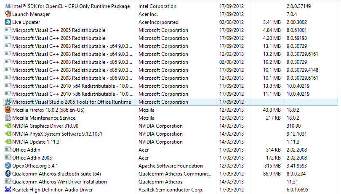Click 'Intel Corporation' publisher cell
Viewport: 341px width, 194px height.
pyautogui.click(x=157, y=6)
